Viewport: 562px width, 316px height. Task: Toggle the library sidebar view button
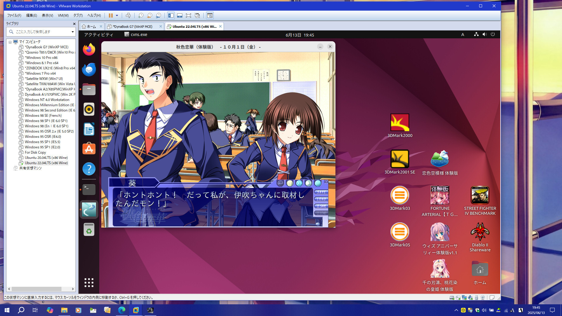(171, 16)
